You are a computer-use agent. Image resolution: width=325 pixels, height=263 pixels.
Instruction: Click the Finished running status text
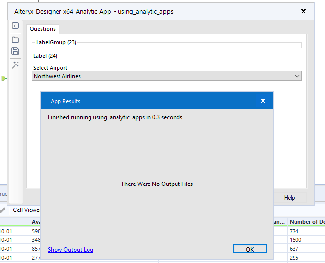coord(115,117)
